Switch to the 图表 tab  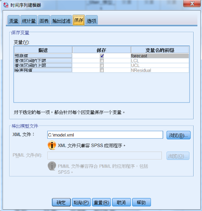point(44,21)
